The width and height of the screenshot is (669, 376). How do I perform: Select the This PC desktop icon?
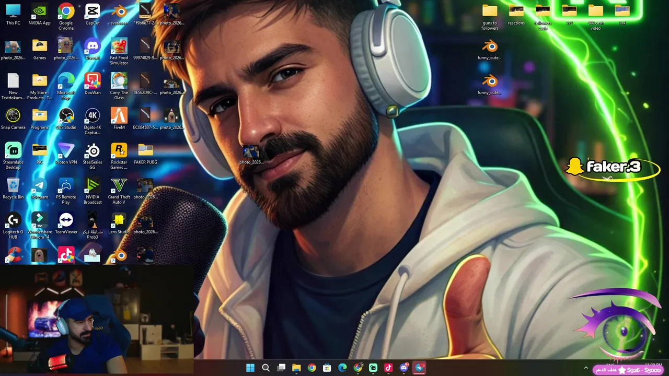click(13, 15)
